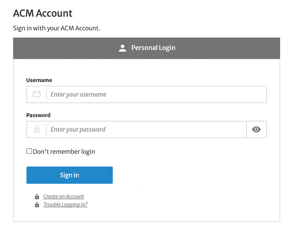The height and width of the screenshot is (238, 289).
Task: Click the ACM Account page heading
Action: [43, 13]
